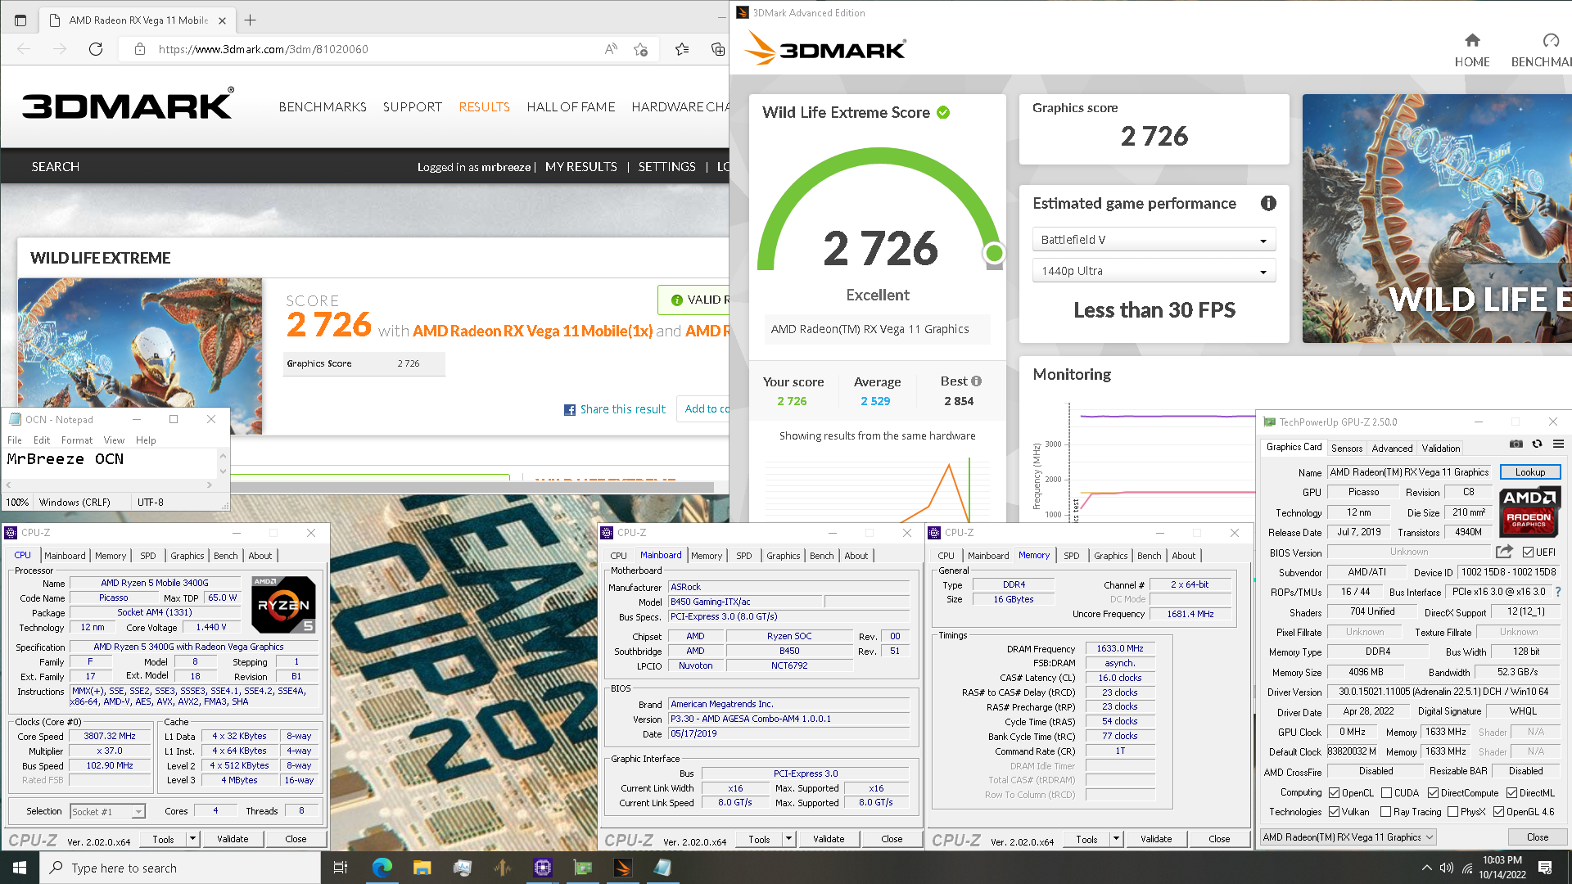Open Notepad taskbar icon
The height and width of the screenshot is (884, 1572).
tap(662, 868)
